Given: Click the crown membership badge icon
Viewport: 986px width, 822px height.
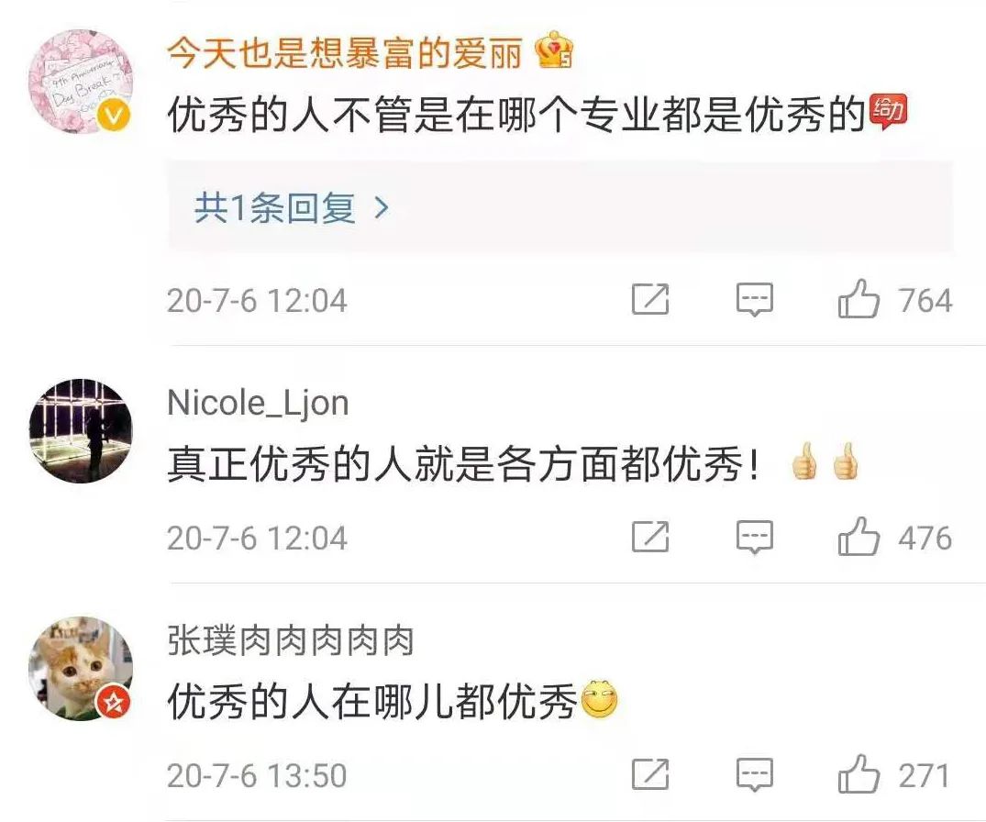Looking at the screenshot, I should [553, 50].
